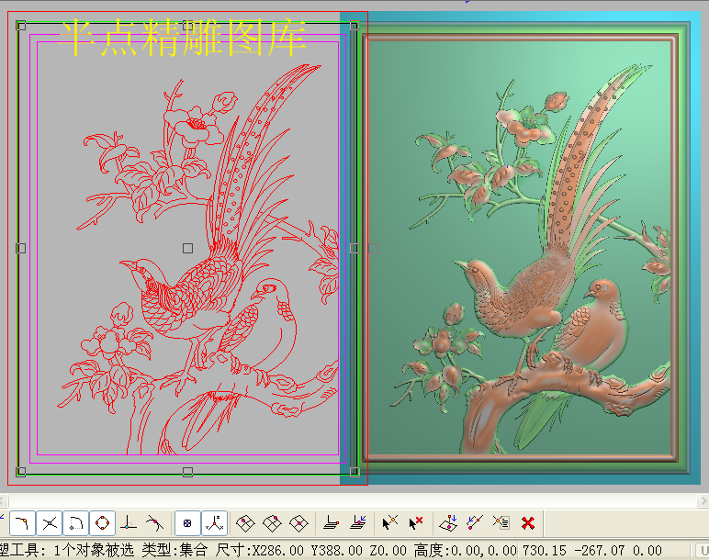
Task: Select the cursor with small red X icon
Action: tap(415, 524)
